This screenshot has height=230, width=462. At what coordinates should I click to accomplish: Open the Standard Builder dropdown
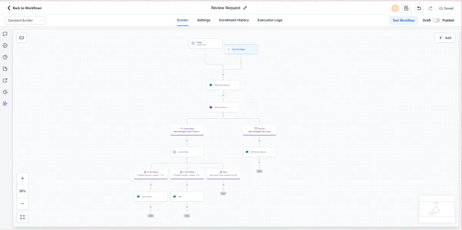[x=25, y=20]
